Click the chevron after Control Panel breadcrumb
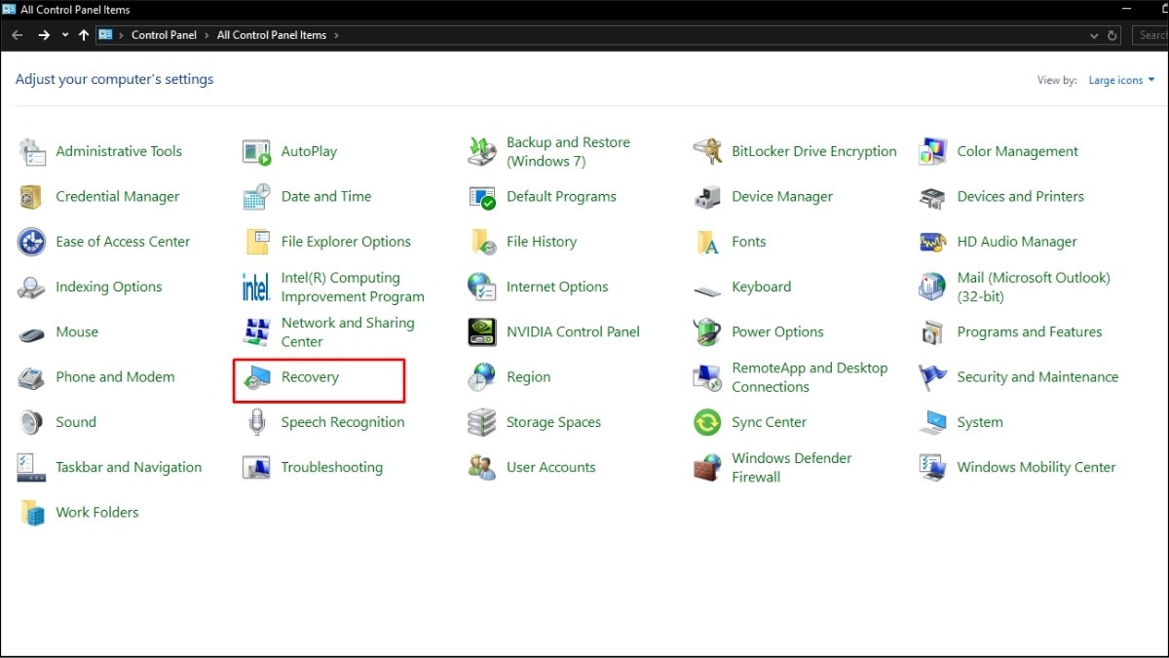This screenshot has height=658, width=1169. (207, 35)
